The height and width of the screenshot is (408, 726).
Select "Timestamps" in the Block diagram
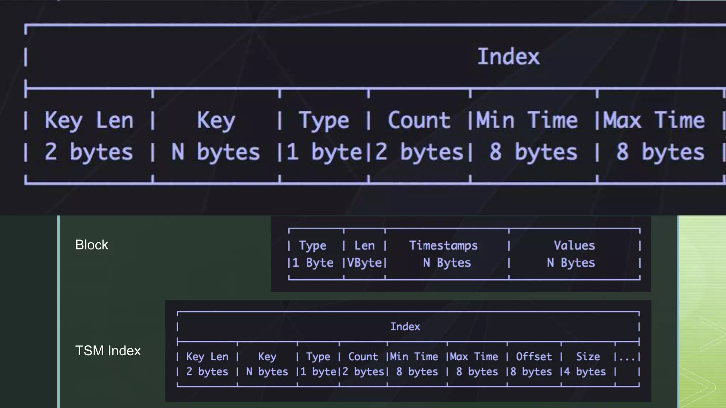[443, 246]
